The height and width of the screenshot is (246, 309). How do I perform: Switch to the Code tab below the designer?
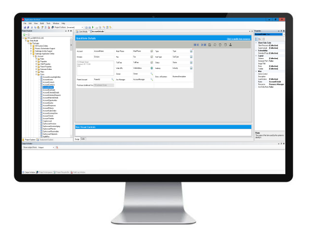[x=83, y=139]
